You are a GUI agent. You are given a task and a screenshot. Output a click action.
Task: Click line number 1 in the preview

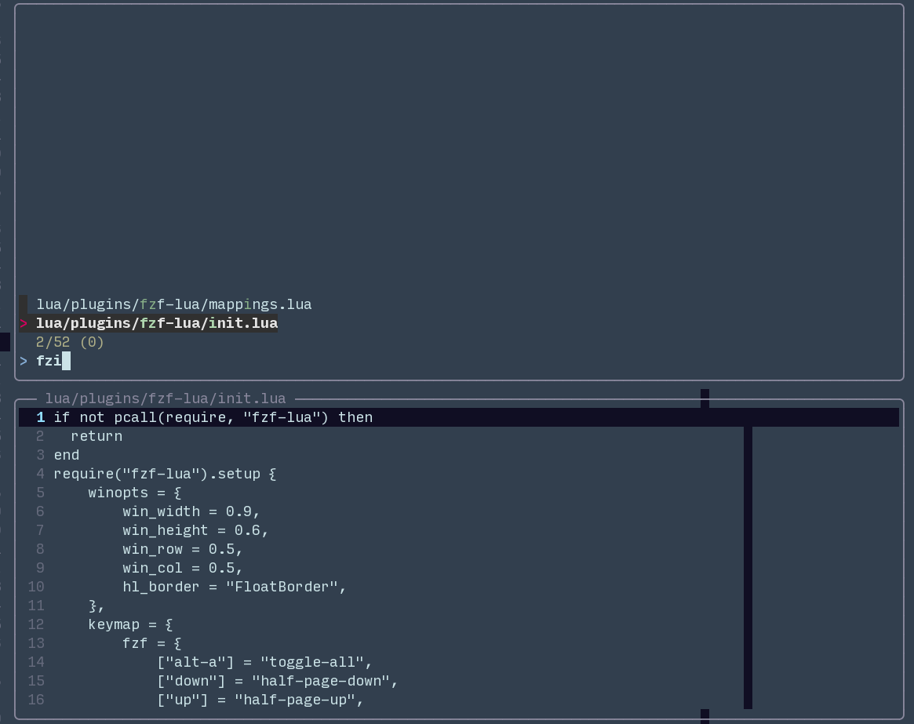41,417
